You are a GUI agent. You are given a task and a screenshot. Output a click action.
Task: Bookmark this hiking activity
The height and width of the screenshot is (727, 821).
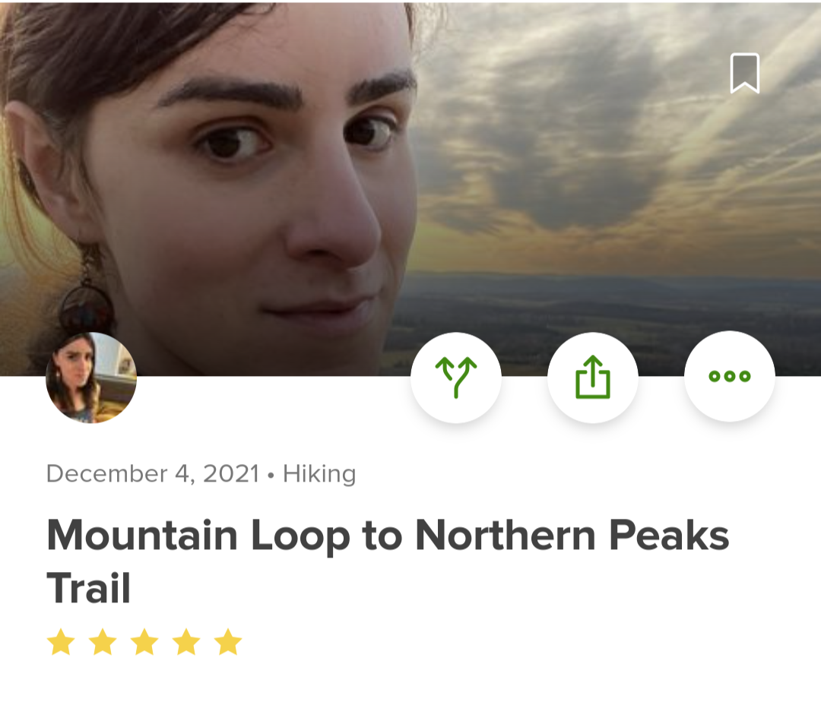pos(744,74)
